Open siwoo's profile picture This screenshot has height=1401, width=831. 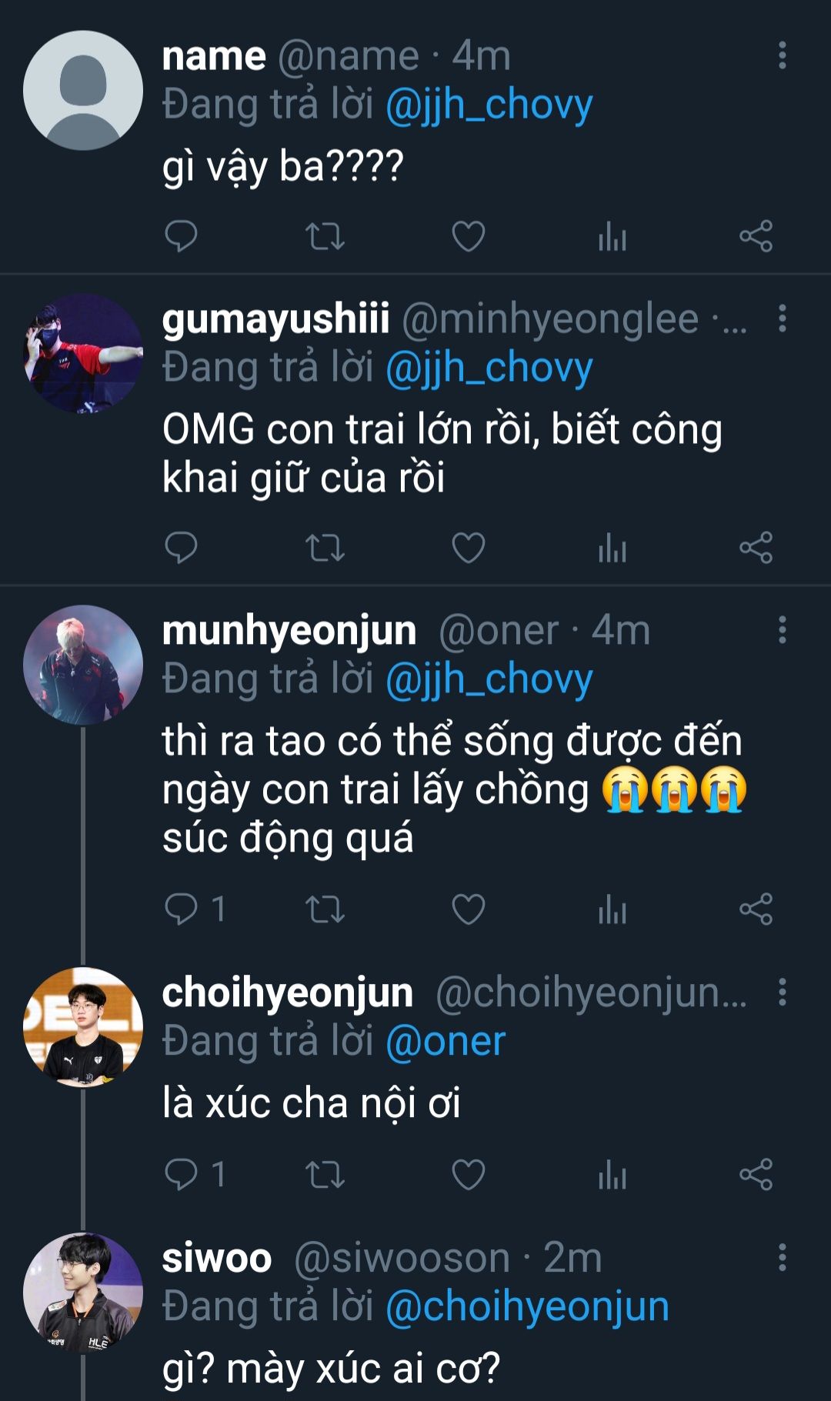[x=83, y=1293]
